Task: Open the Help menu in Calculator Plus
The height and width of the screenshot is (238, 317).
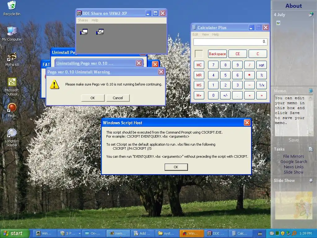Action: pyautogui.click(x=215, y=34)
